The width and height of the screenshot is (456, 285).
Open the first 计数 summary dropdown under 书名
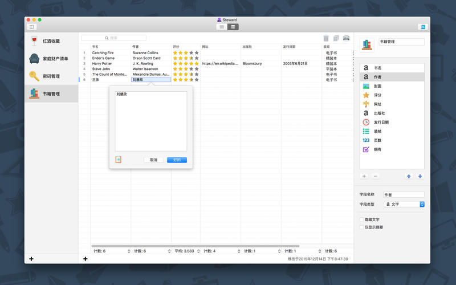click(x=111, y=251)
